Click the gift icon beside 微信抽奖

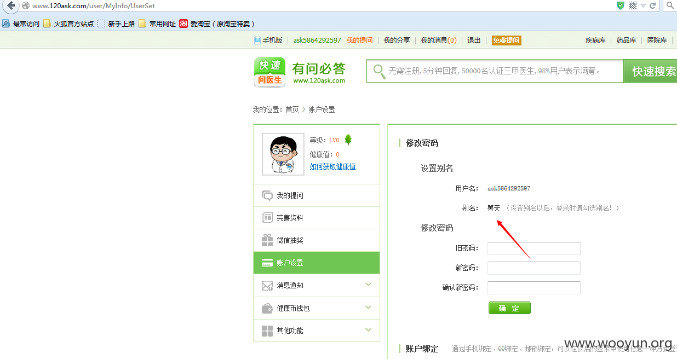coord(267,240)
